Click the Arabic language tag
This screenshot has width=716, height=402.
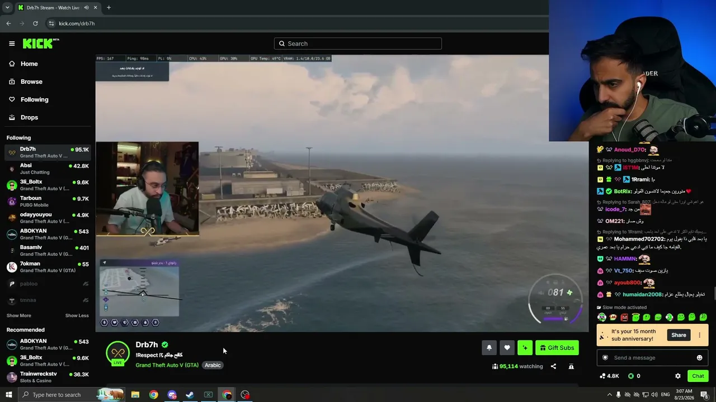pos(213,365)
